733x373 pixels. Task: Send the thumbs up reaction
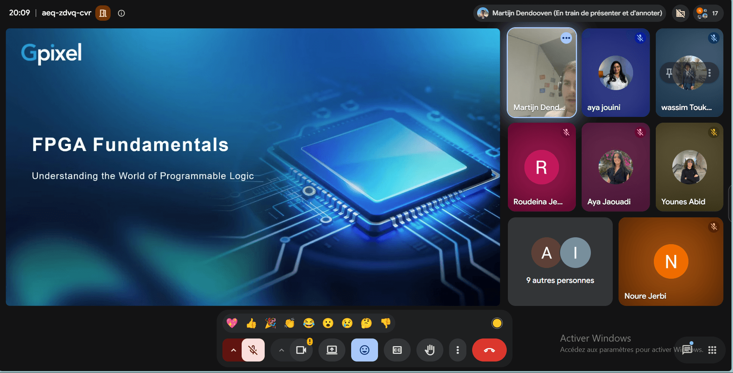point(251,323)
